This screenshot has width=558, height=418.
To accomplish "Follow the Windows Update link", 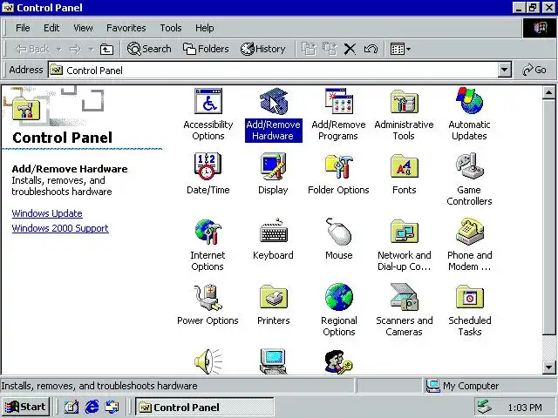I will click(47, 213).
